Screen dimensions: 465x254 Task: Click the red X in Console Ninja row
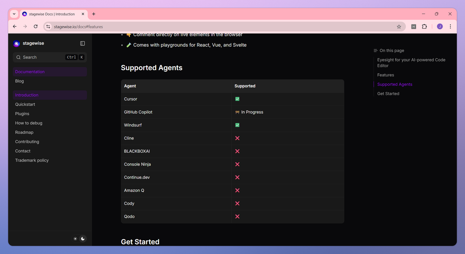[x=237, y=164]
